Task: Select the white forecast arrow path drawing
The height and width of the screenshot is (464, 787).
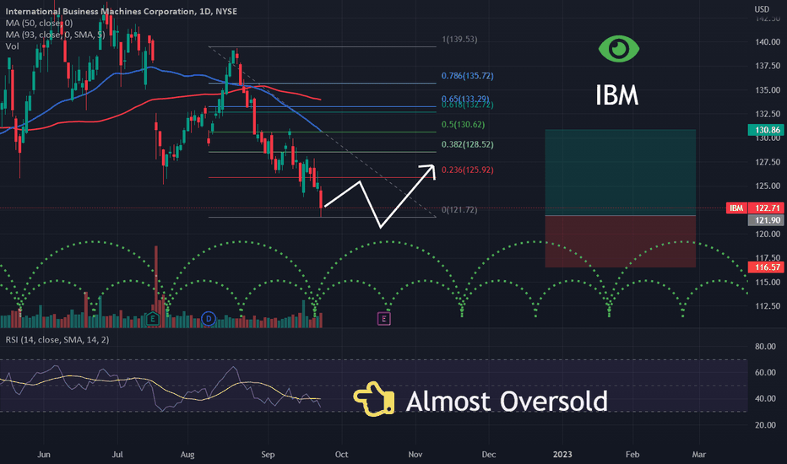Action: 380,196
